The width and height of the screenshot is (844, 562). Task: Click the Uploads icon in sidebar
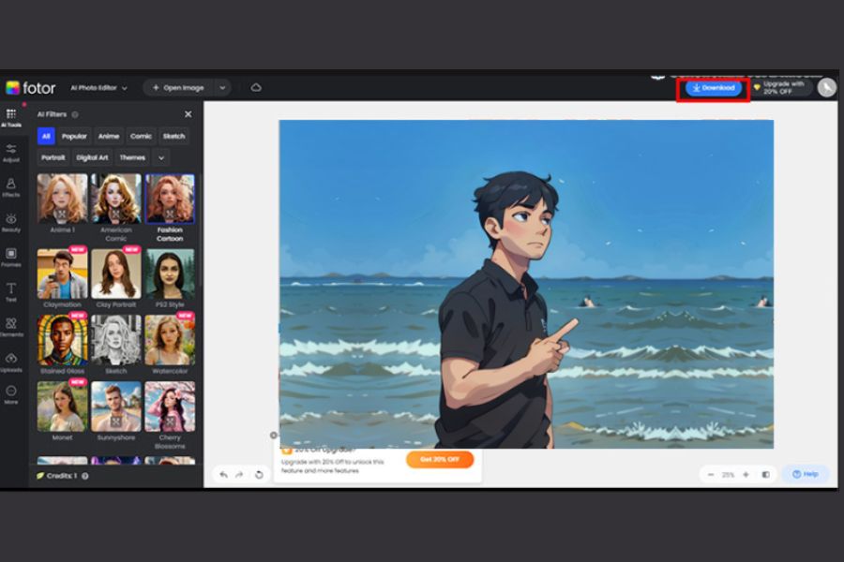coord(11,361)
